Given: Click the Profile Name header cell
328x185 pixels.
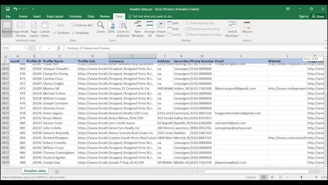Looking at the screenshot, I should coord(60,61).
